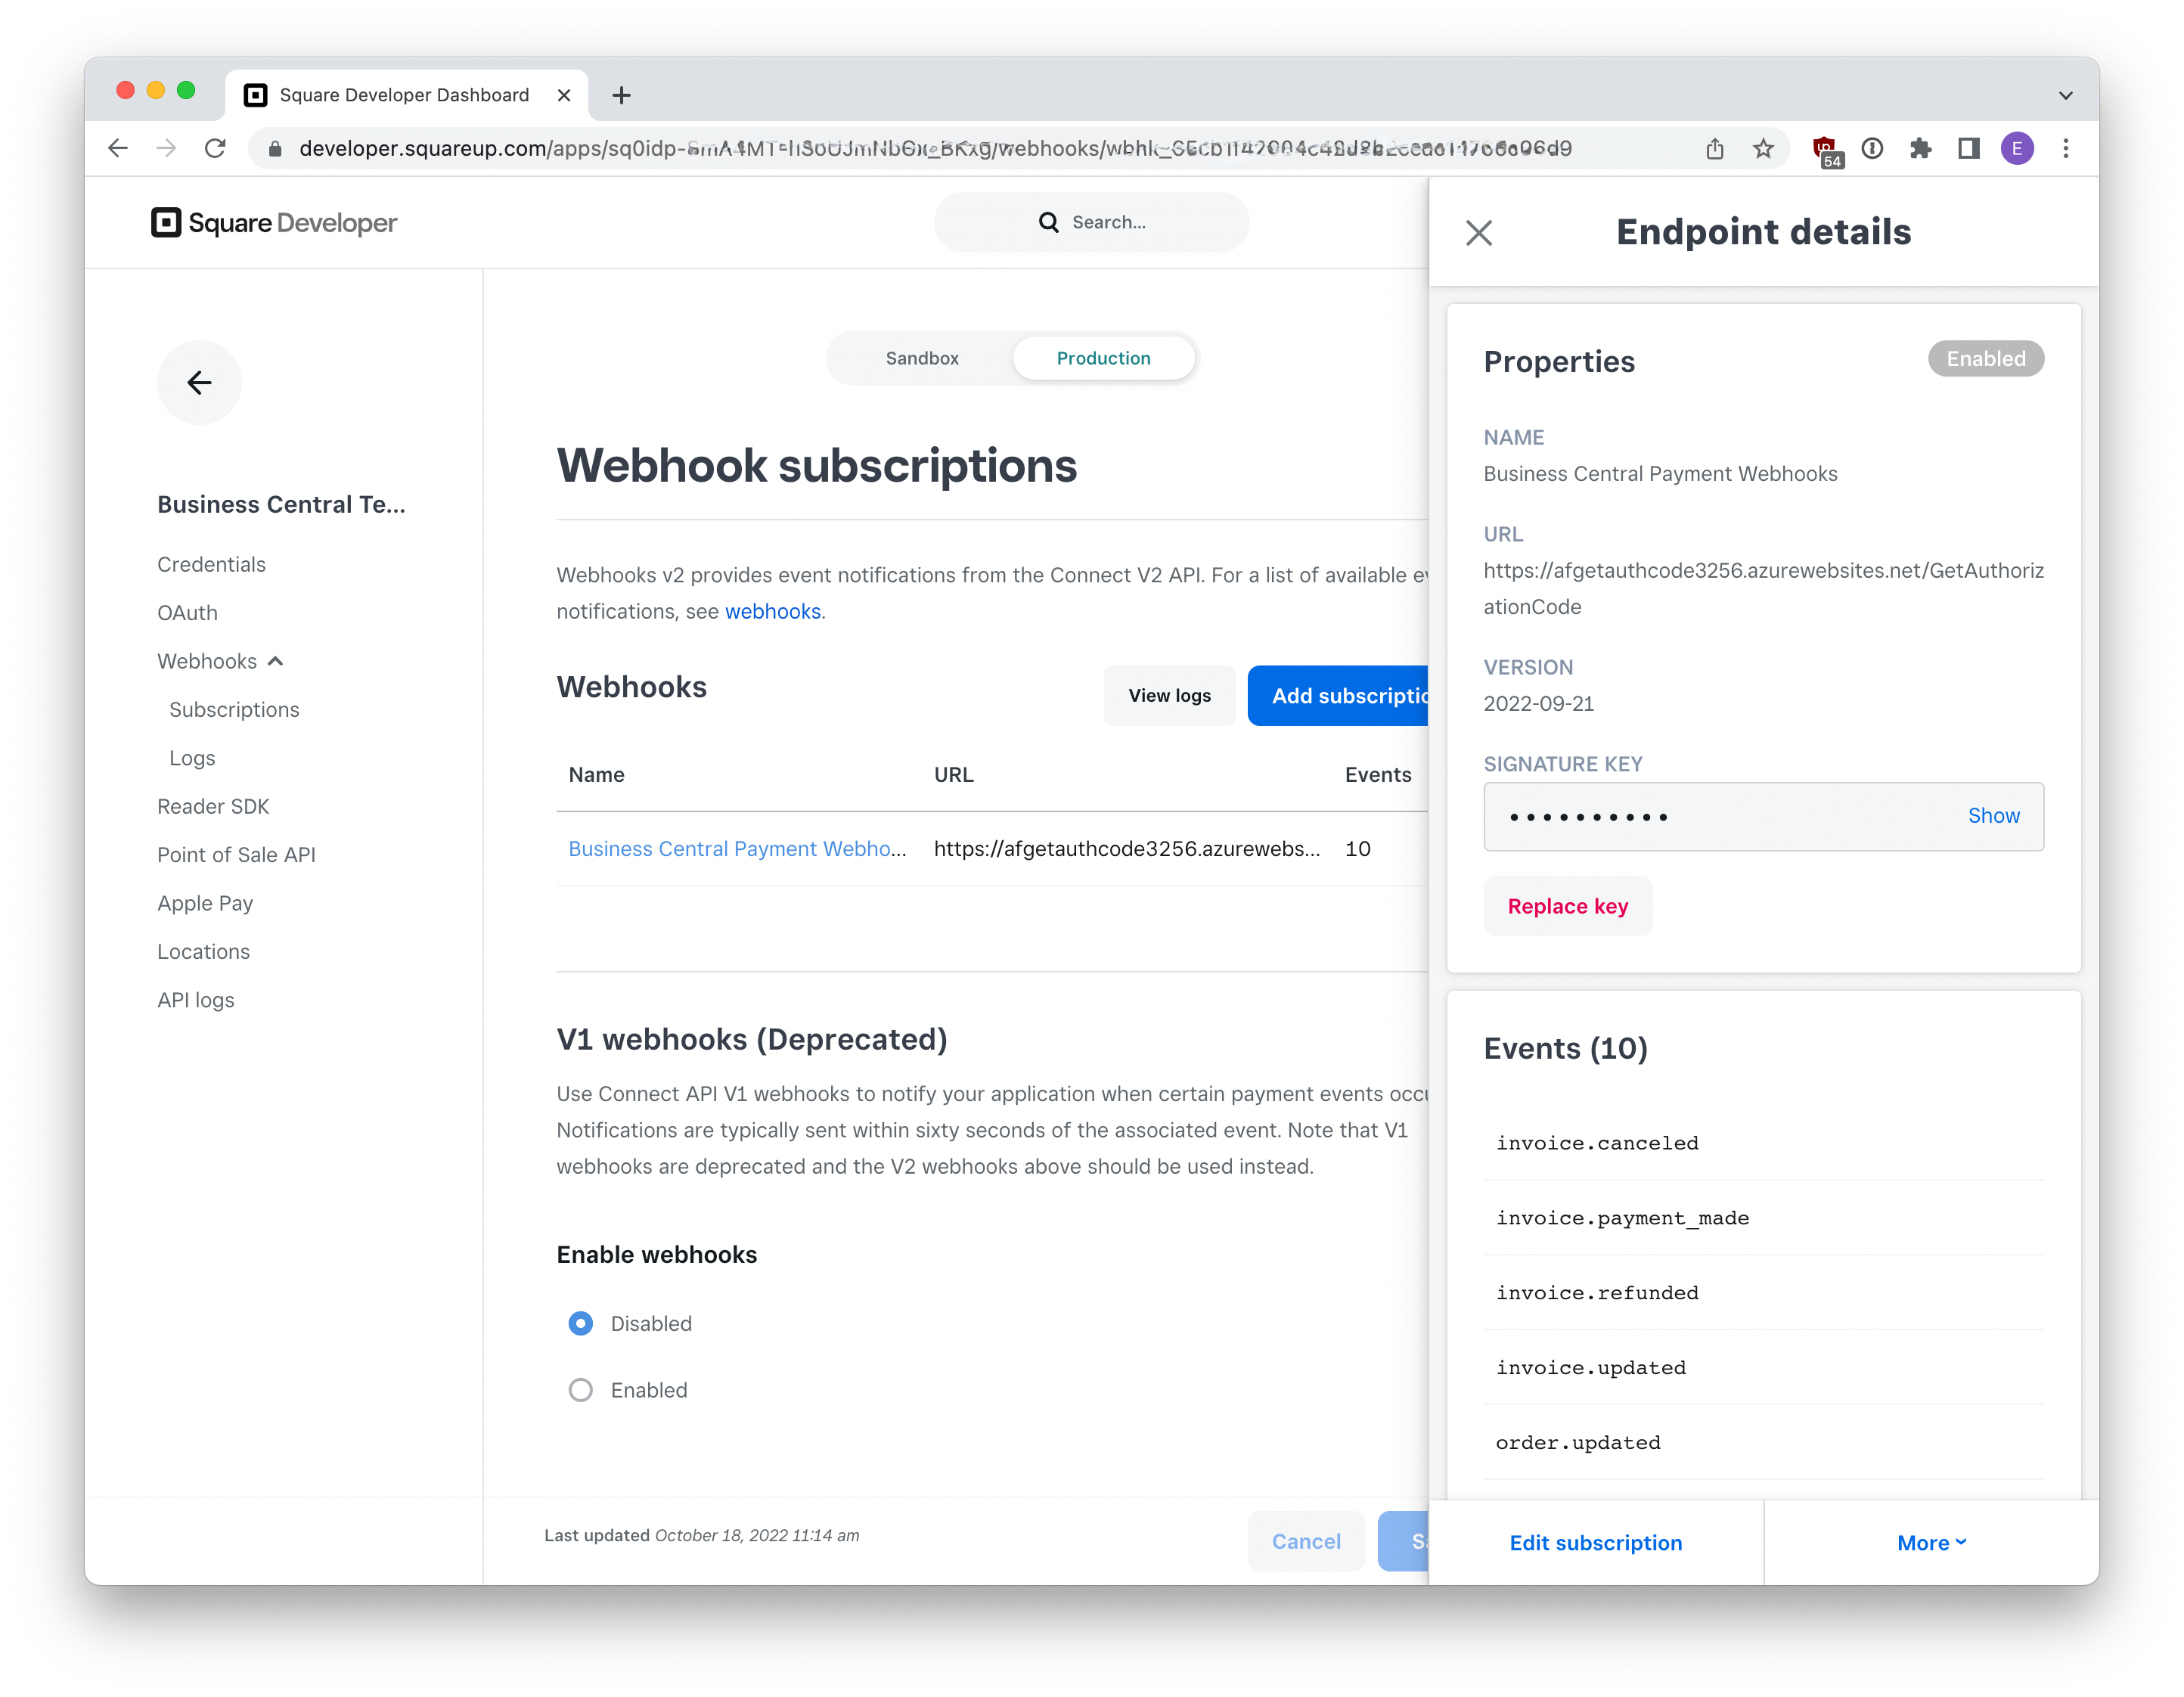Bookmark page with star icon
This screenshot has height=1697, width=2184.
coord(1763,149)
